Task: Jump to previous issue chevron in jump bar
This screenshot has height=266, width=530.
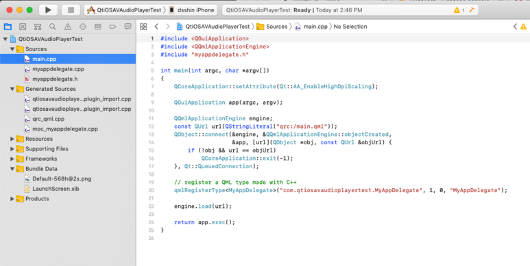Action: click(x=515, y=27)
